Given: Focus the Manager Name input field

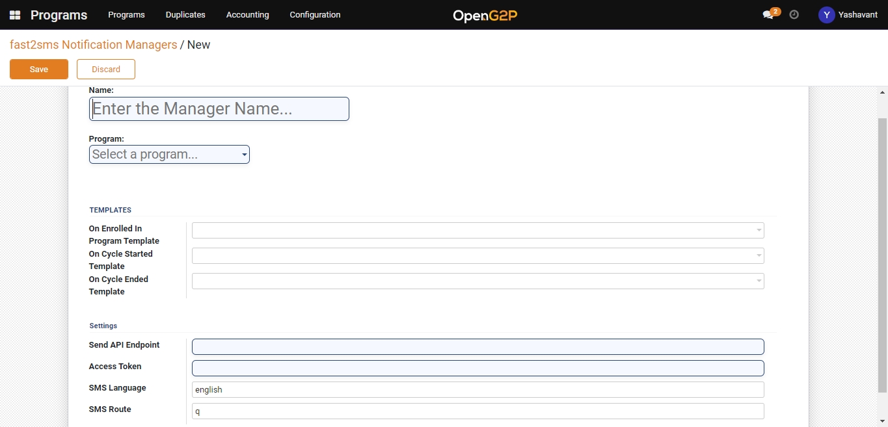Looking at the screenshot, I should pos(219,109).
